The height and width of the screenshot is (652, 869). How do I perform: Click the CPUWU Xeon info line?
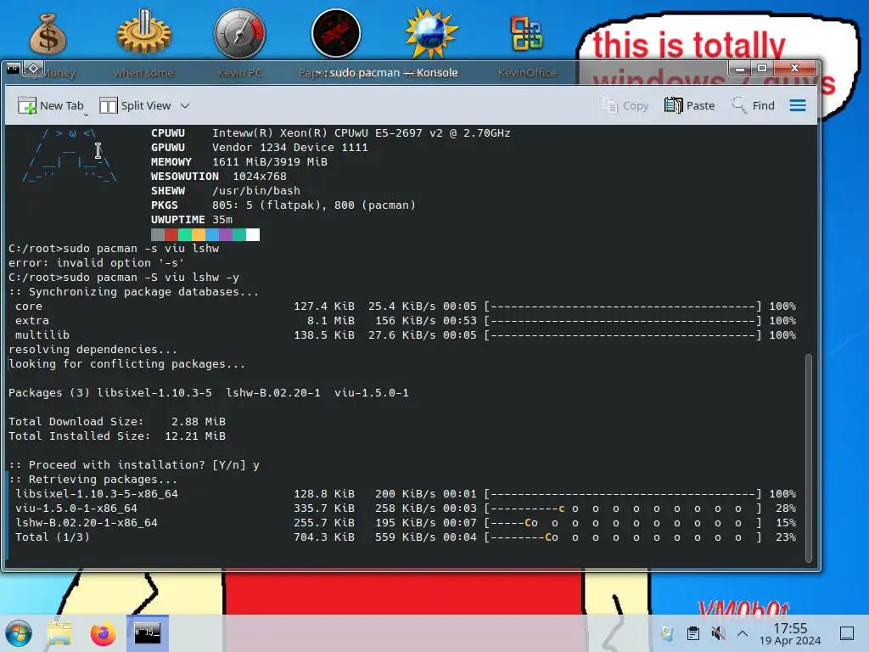coord(331,133)
